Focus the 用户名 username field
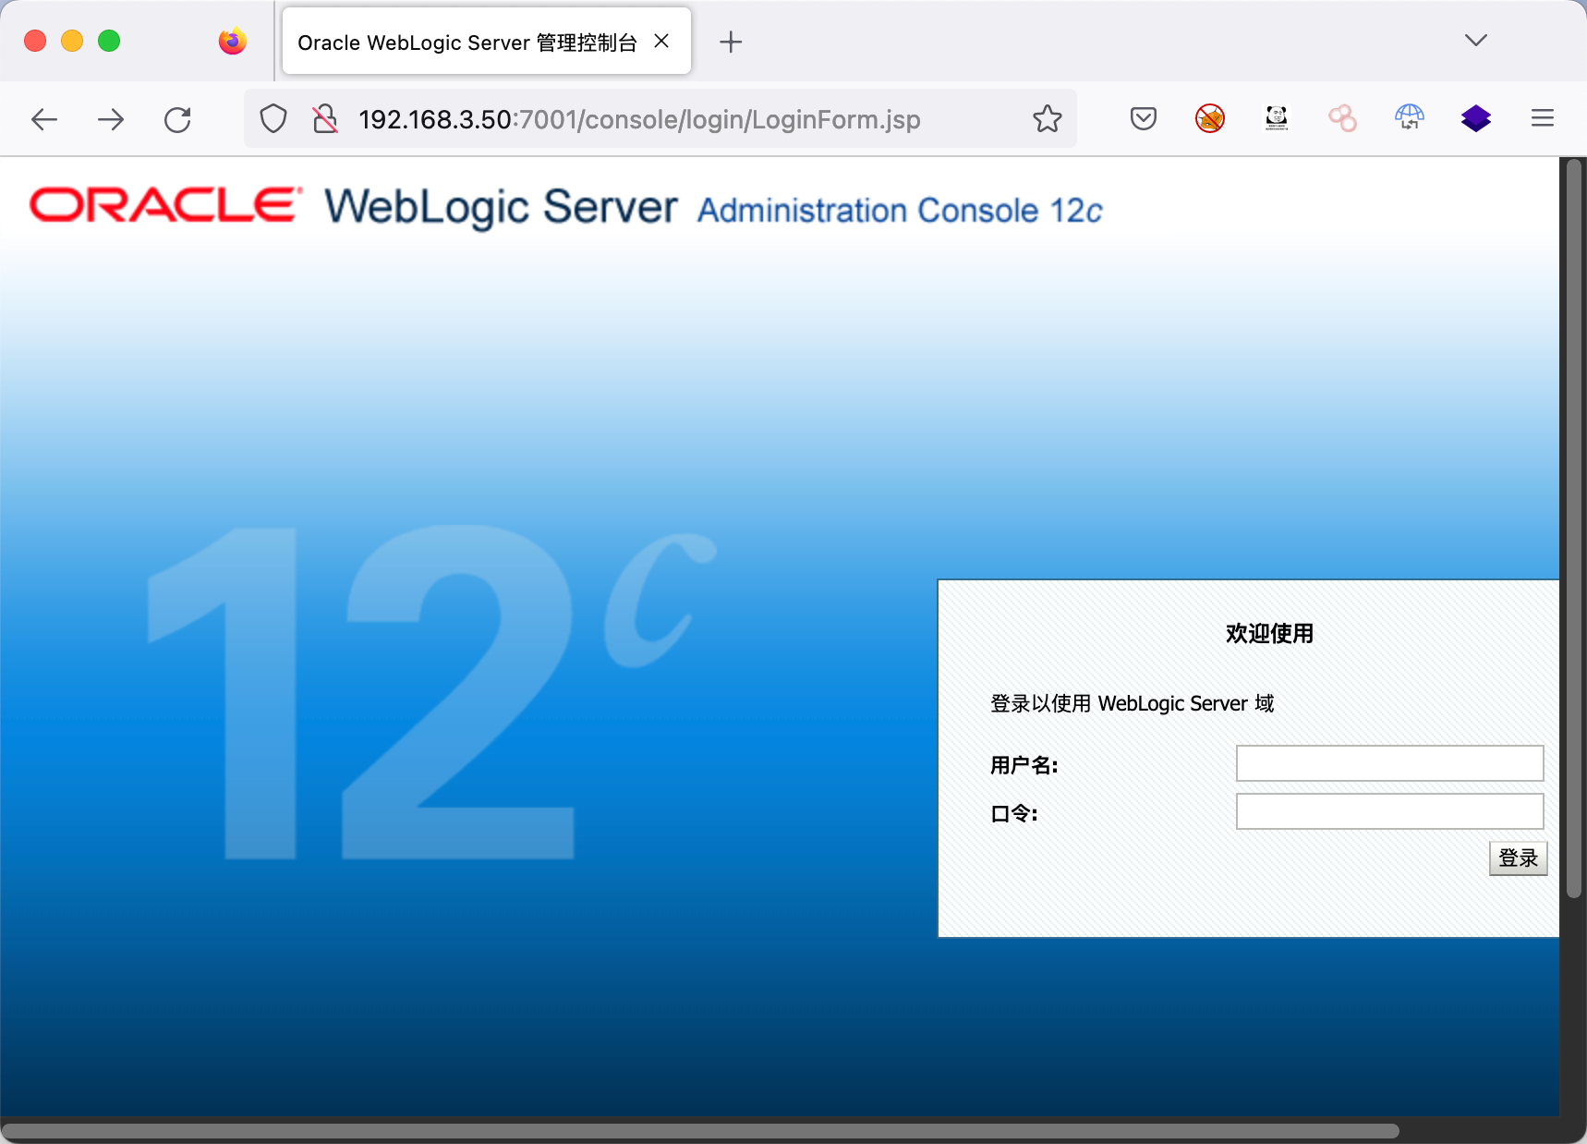The image size is (1587, 1144). click(1388, 763)
